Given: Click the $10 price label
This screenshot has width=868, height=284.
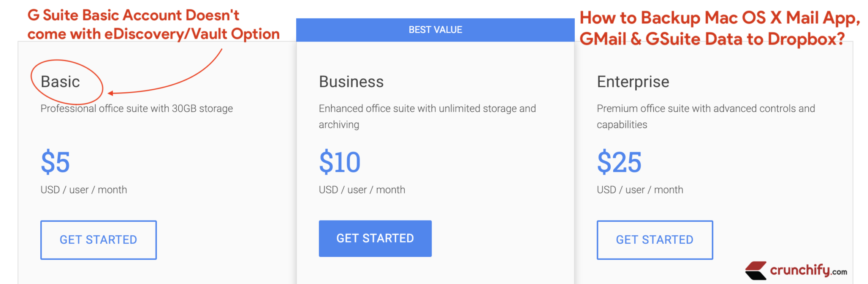Looking at the screenshot, I should [339, 162].
